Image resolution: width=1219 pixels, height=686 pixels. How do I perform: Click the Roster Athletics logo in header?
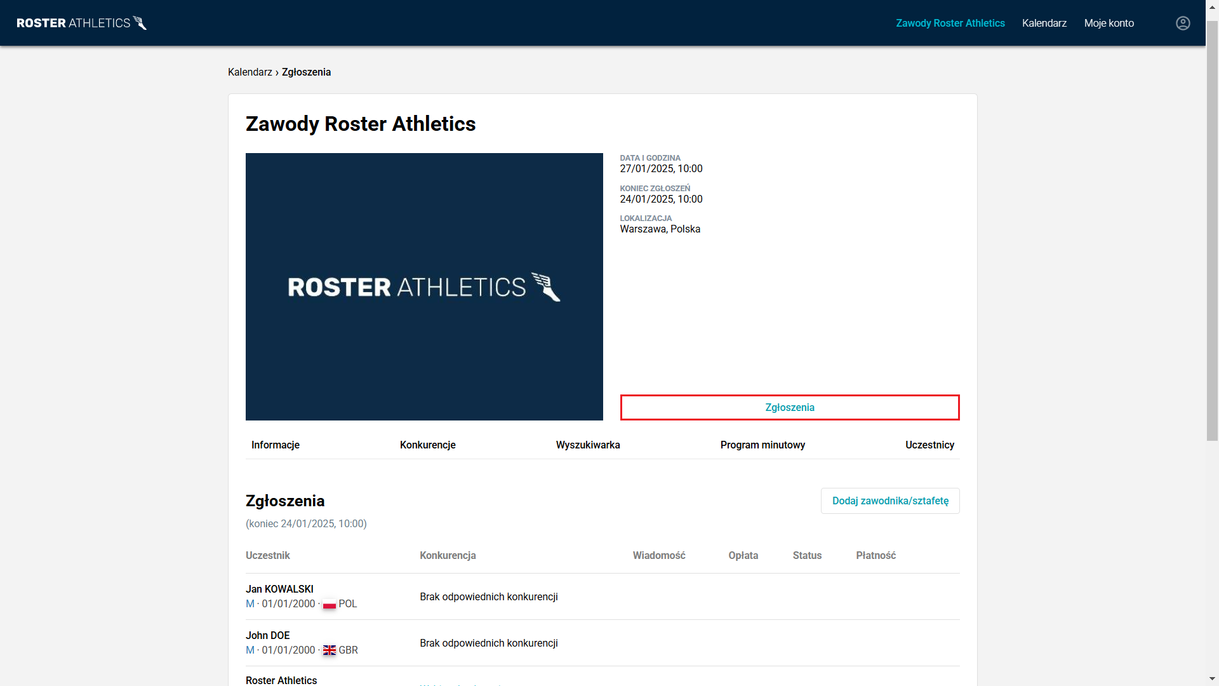click(x=73, y=23)
